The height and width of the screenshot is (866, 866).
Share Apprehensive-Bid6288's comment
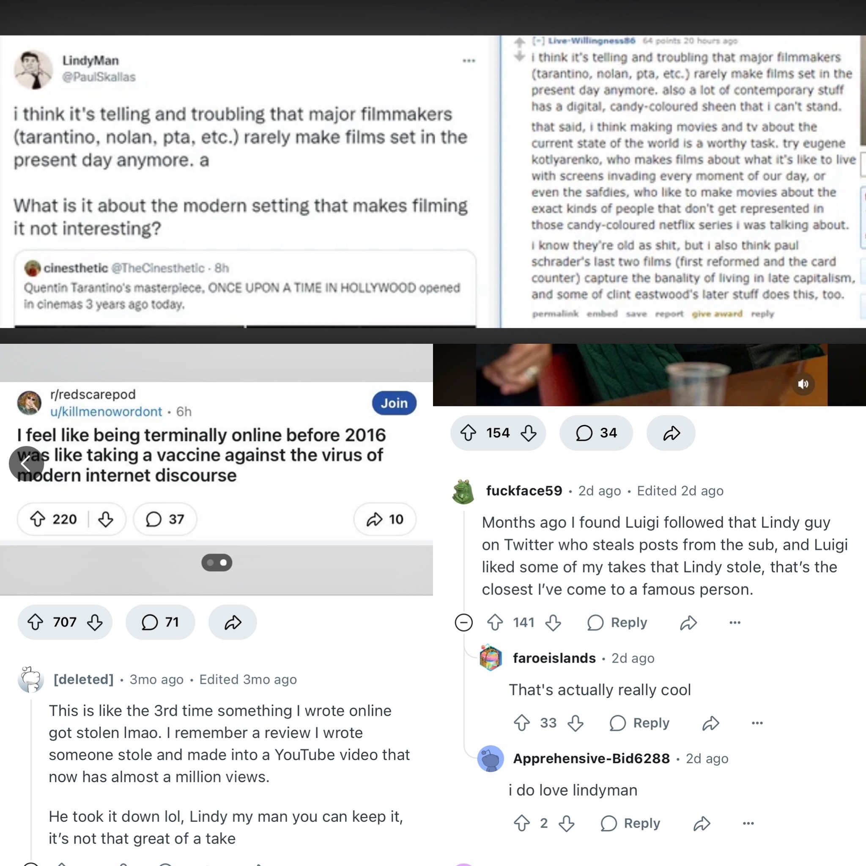coord(702,823)
